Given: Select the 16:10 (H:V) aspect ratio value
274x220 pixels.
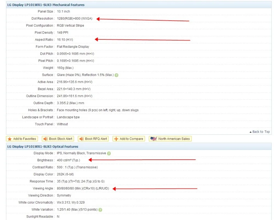Looking at the screenshot, I should pos(65,40).
